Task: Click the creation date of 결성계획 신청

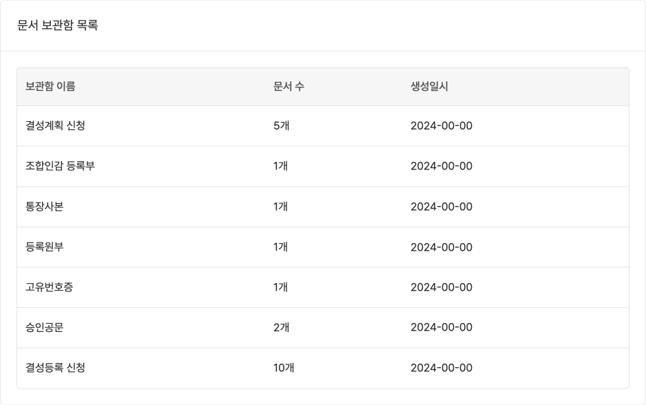Action: 441,126
